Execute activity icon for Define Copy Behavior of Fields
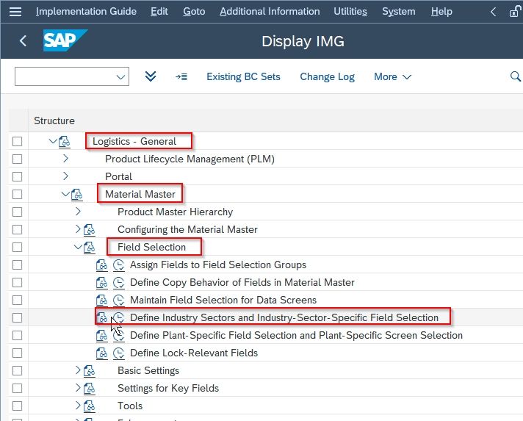 (119, 283)
